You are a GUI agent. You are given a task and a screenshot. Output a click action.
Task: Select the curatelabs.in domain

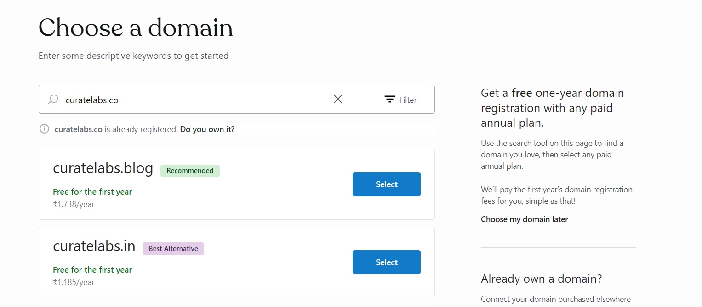386,262
